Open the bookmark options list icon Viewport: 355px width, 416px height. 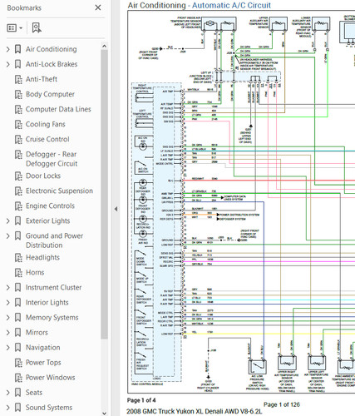tap(12, 28)
